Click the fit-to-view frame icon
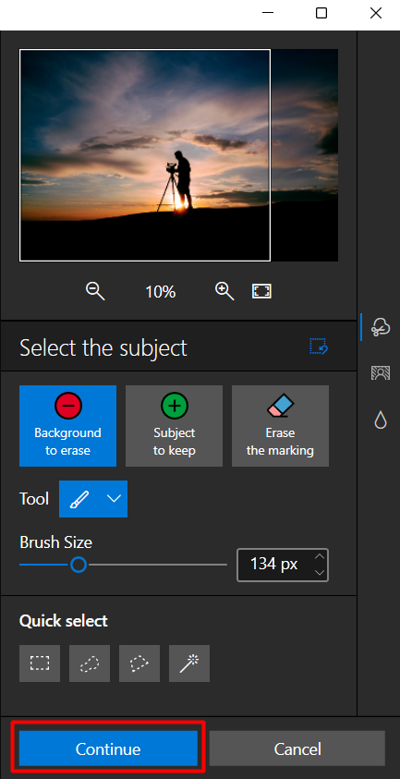 [x=261, y=291]
